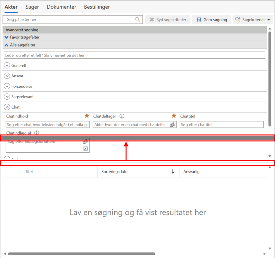
Task: Expand the Sagsrelevant section
Action: point(7,97)
